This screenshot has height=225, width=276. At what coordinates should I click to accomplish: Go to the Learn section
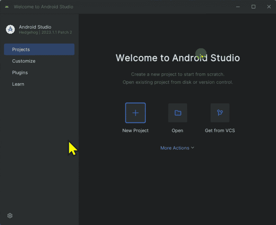point(18,84)
